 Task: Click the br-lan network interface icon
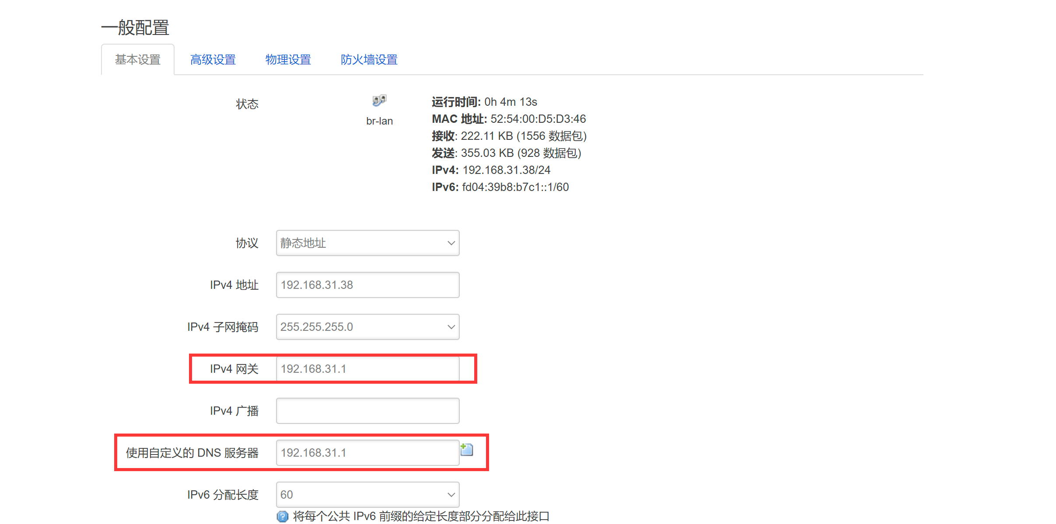tap(379, 101)
